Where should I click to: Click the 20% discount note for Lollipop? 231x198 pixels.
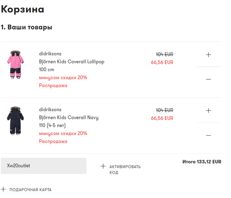click(x=63, y=78)
